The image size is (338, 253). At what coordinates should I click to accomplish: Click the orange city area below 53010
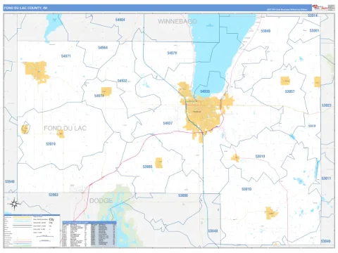point(271,213)
